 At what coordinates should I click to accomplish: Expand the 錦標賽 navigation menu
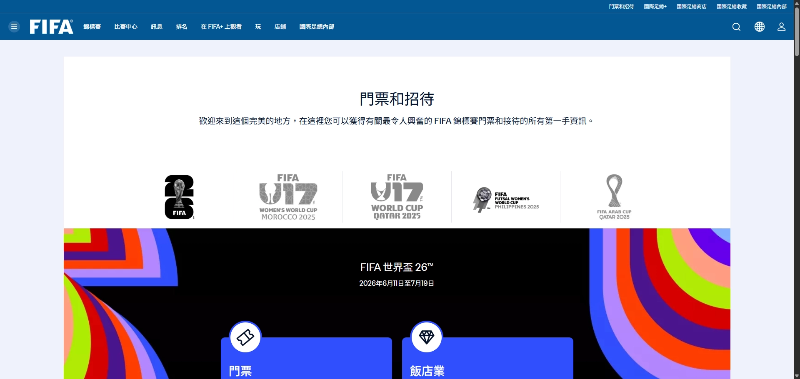click(x=92, y=27)
